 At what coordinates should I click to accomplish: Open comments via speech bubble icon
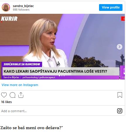click(13, 95)
